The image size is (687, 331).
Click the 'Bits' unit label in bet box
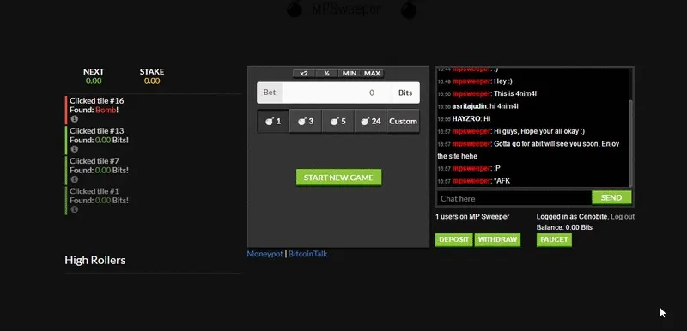coord(405,93)
